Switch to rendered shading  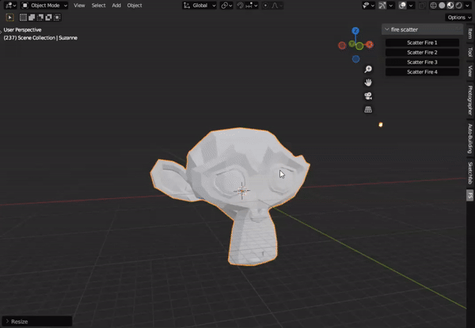click(459, 6)
